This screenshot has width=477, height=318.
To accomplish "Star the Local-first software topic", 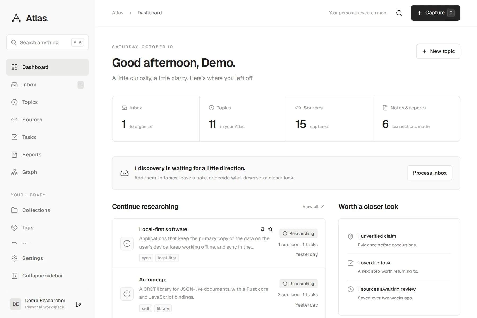I will click(270, 229).
